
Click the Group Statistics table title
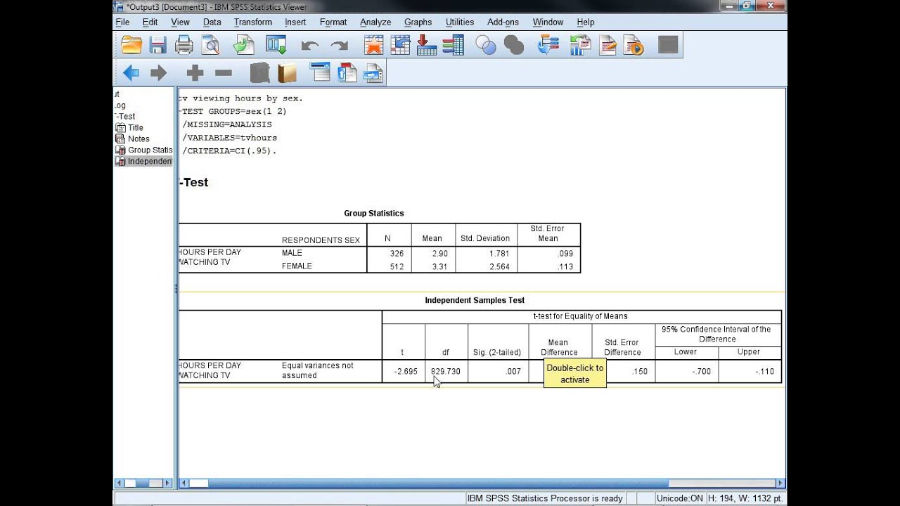click(373, 213)
